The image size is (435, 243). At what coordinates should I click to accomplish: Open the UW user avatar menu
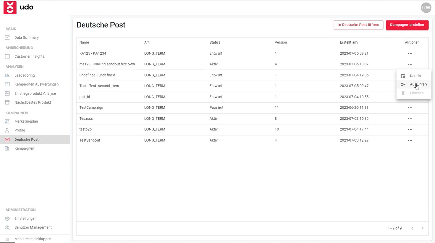pyautogui.click(x=426, y=7)
